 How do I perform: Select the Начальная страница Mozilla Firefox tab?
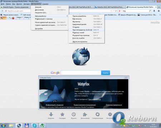(141, 7)
